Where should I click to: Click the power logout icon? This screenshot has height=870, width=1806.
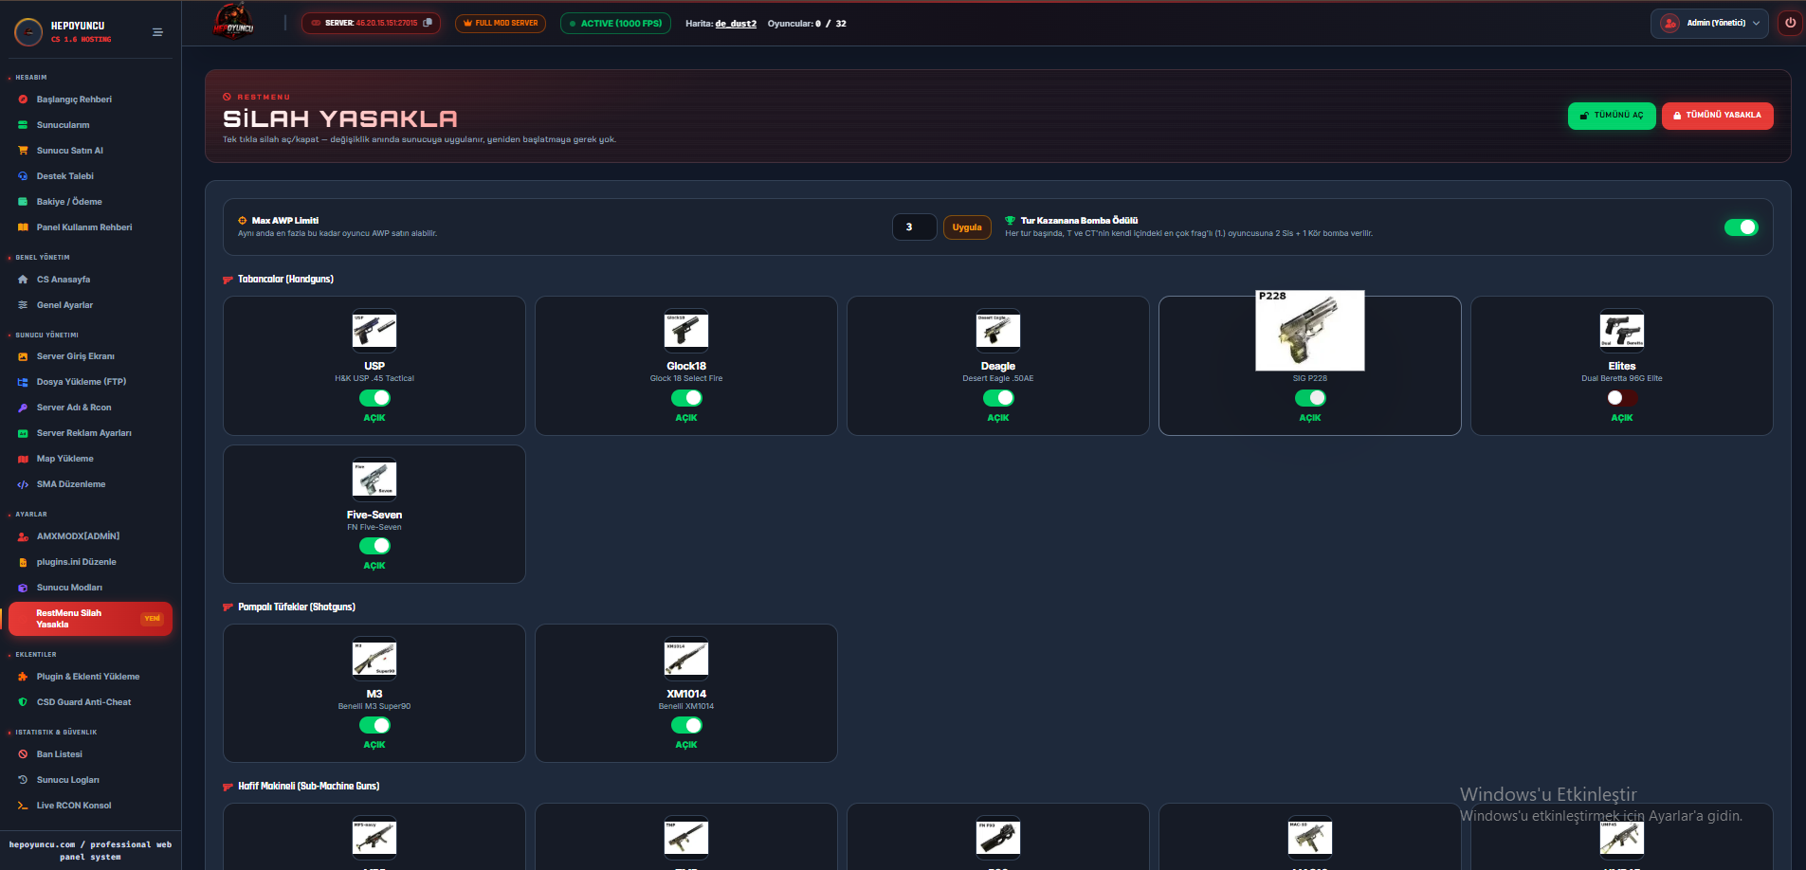(1790, 23)
